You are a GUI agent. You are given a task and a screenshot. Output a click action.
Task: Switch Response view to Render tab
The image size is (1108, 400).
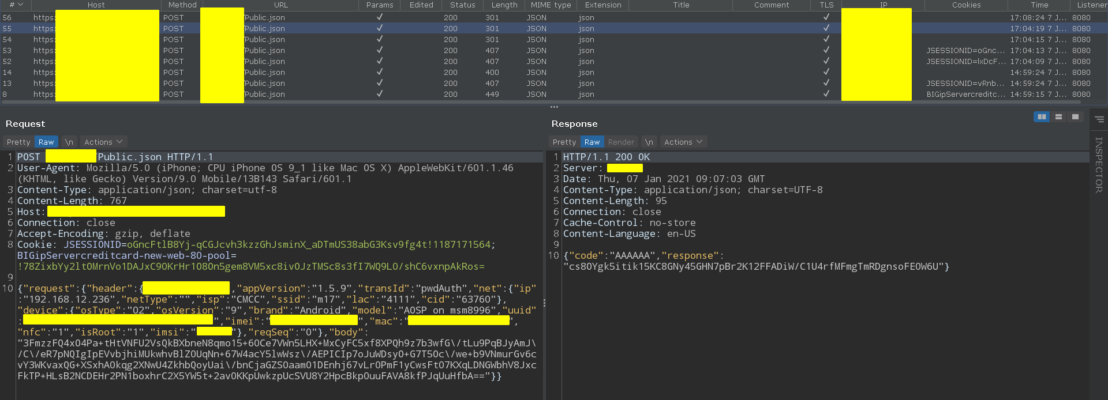coord(621,142)
